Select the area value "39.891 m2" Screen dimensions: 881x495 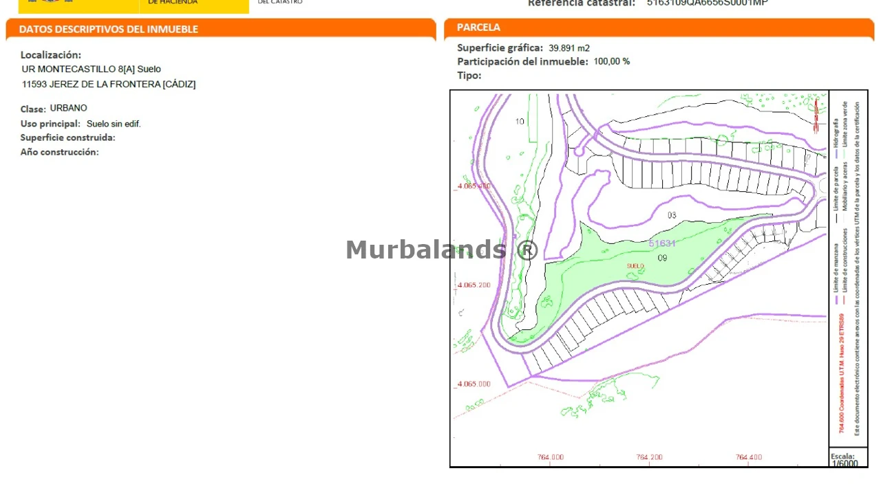[x=569, y=48]
